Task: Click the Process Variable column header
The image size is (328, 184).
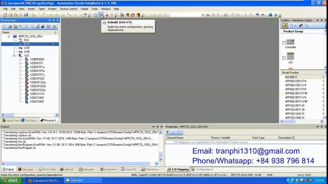Action: click(220, 137)
